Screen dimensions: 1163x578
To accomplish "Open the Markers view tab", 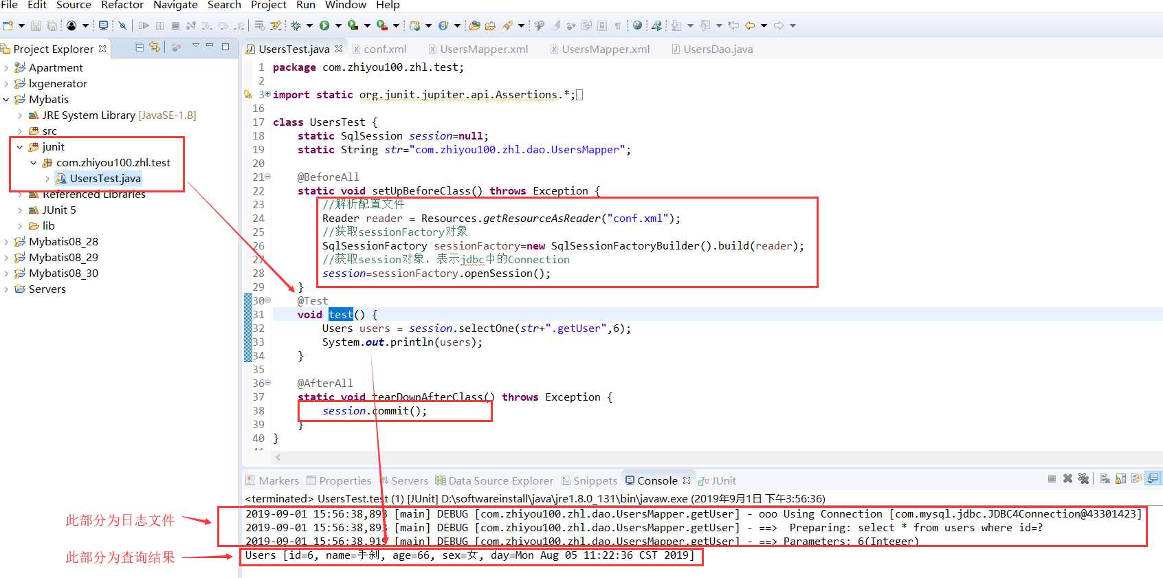I will click(272, 480).
